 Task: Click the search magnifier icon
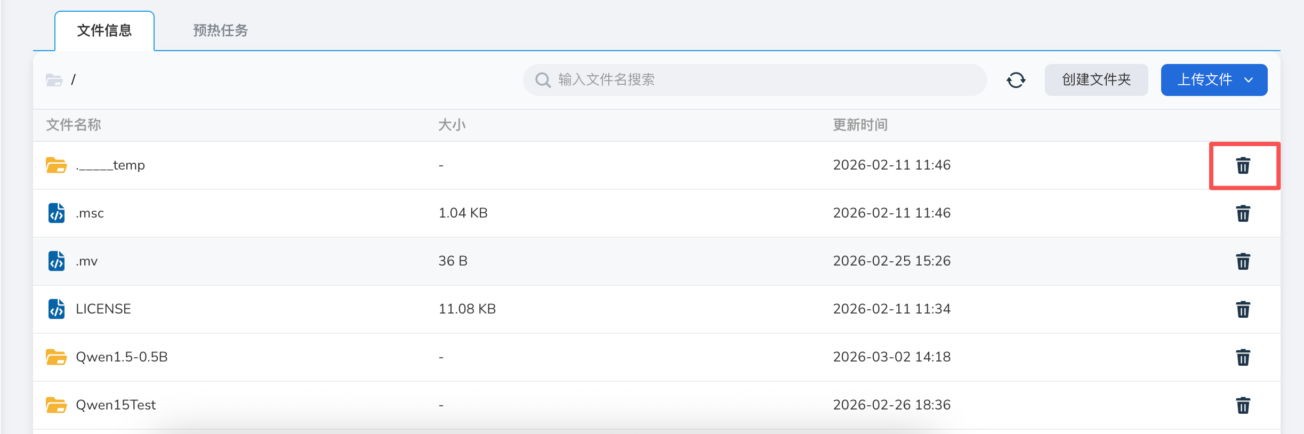[543, 80]
